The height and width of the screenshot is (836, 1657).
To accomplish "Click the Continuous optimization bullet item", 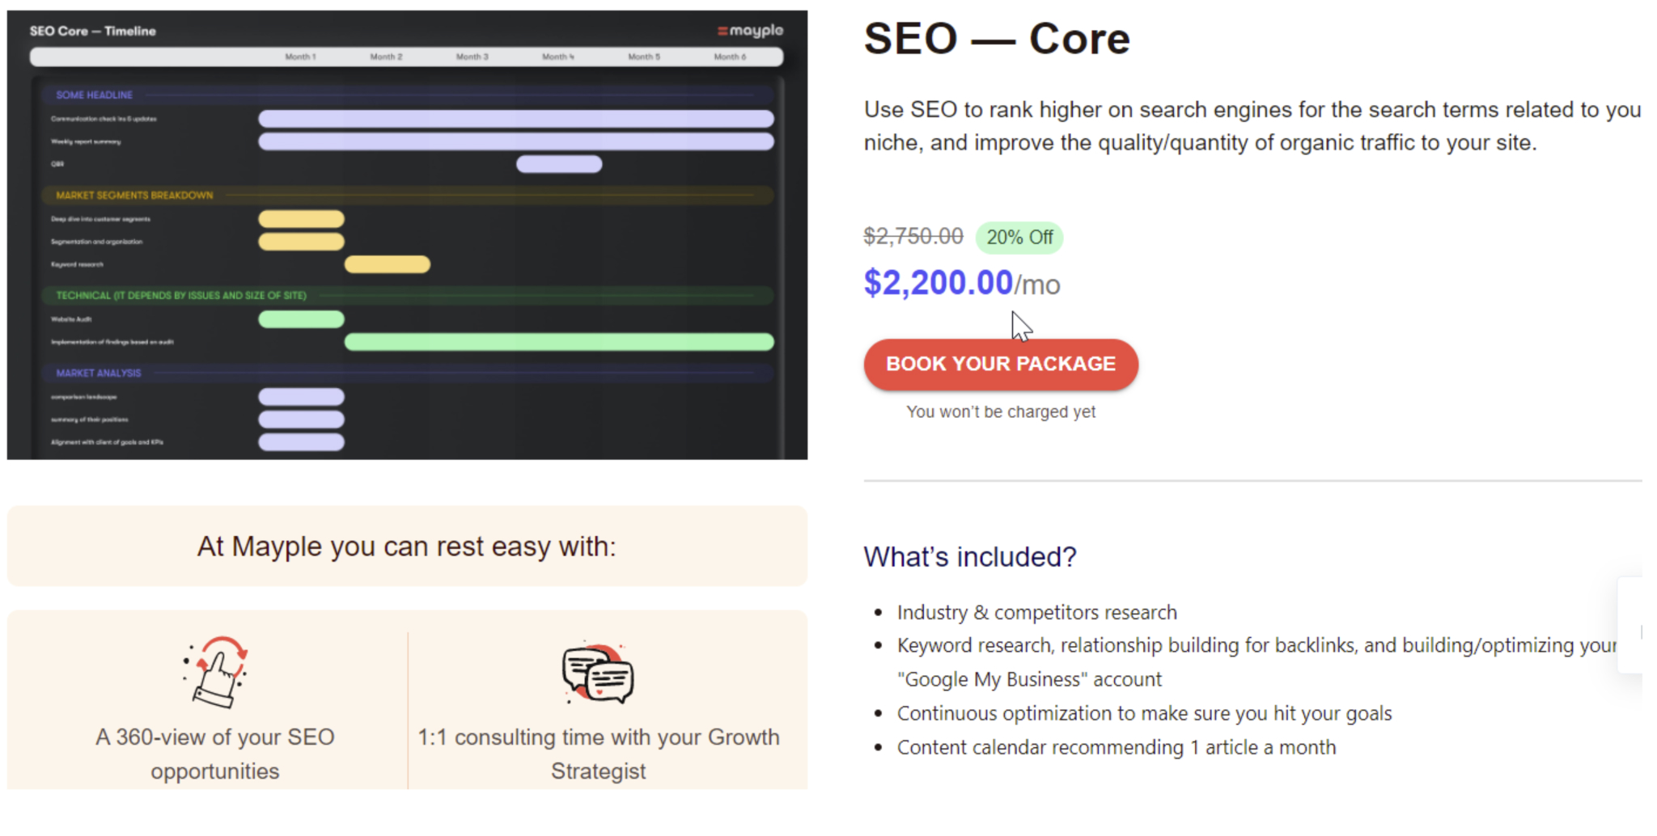I will (1144, 713).
